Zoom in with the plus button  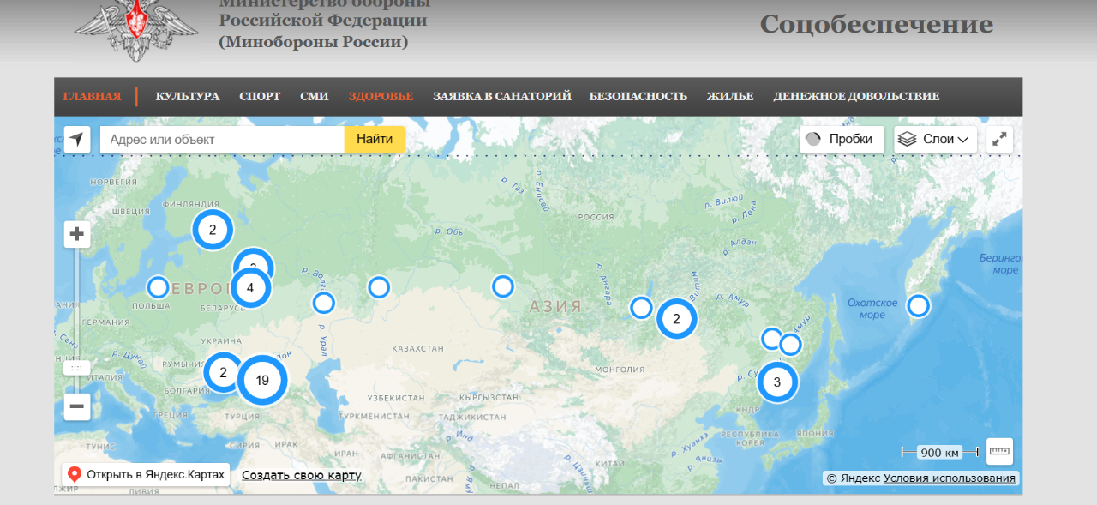point(77,234)
